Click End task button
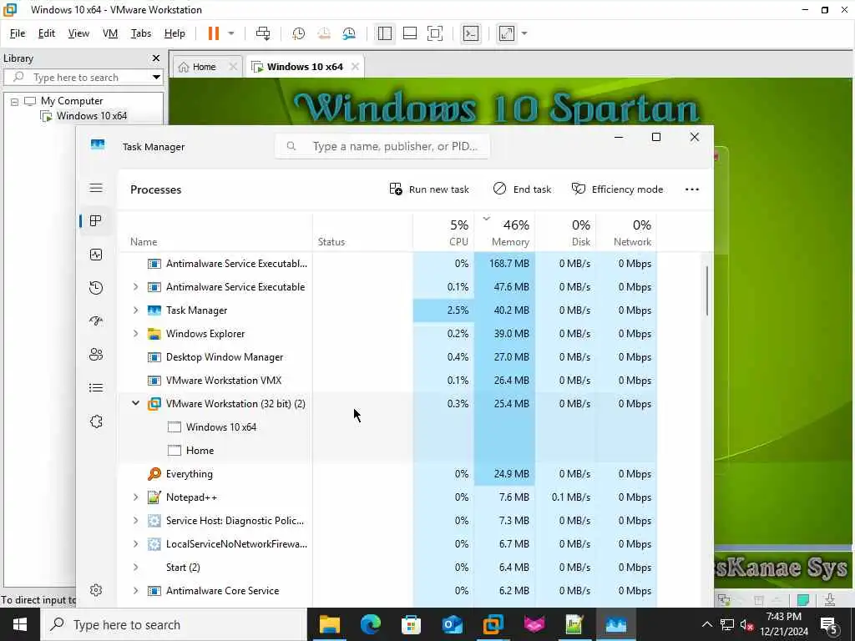 (523, 189)
